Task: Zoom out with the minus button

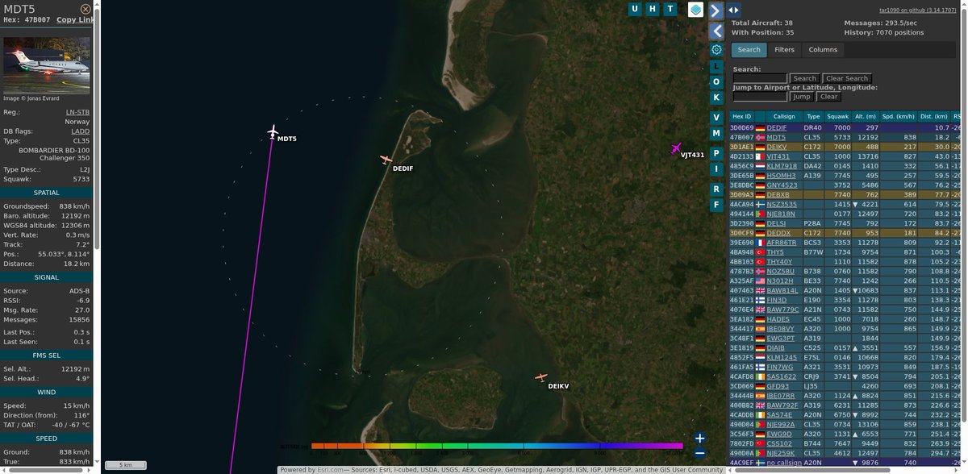Action: click(x=699, y=452)
